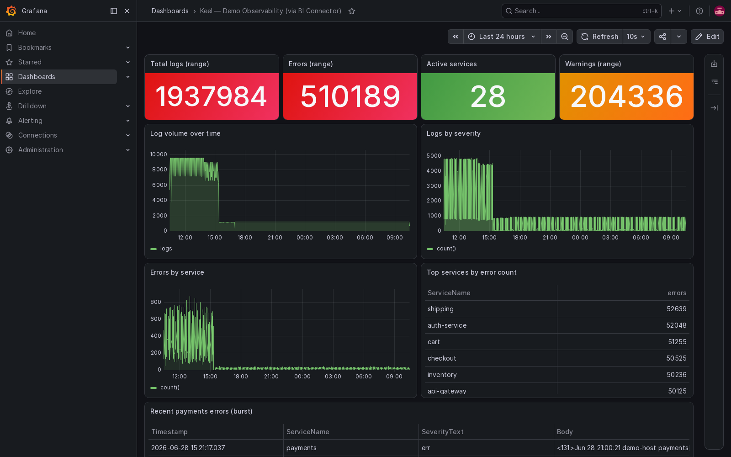This screenshot has width=731, height=457.
Task: Open Connections in sidebar
Action: [37, 135]
